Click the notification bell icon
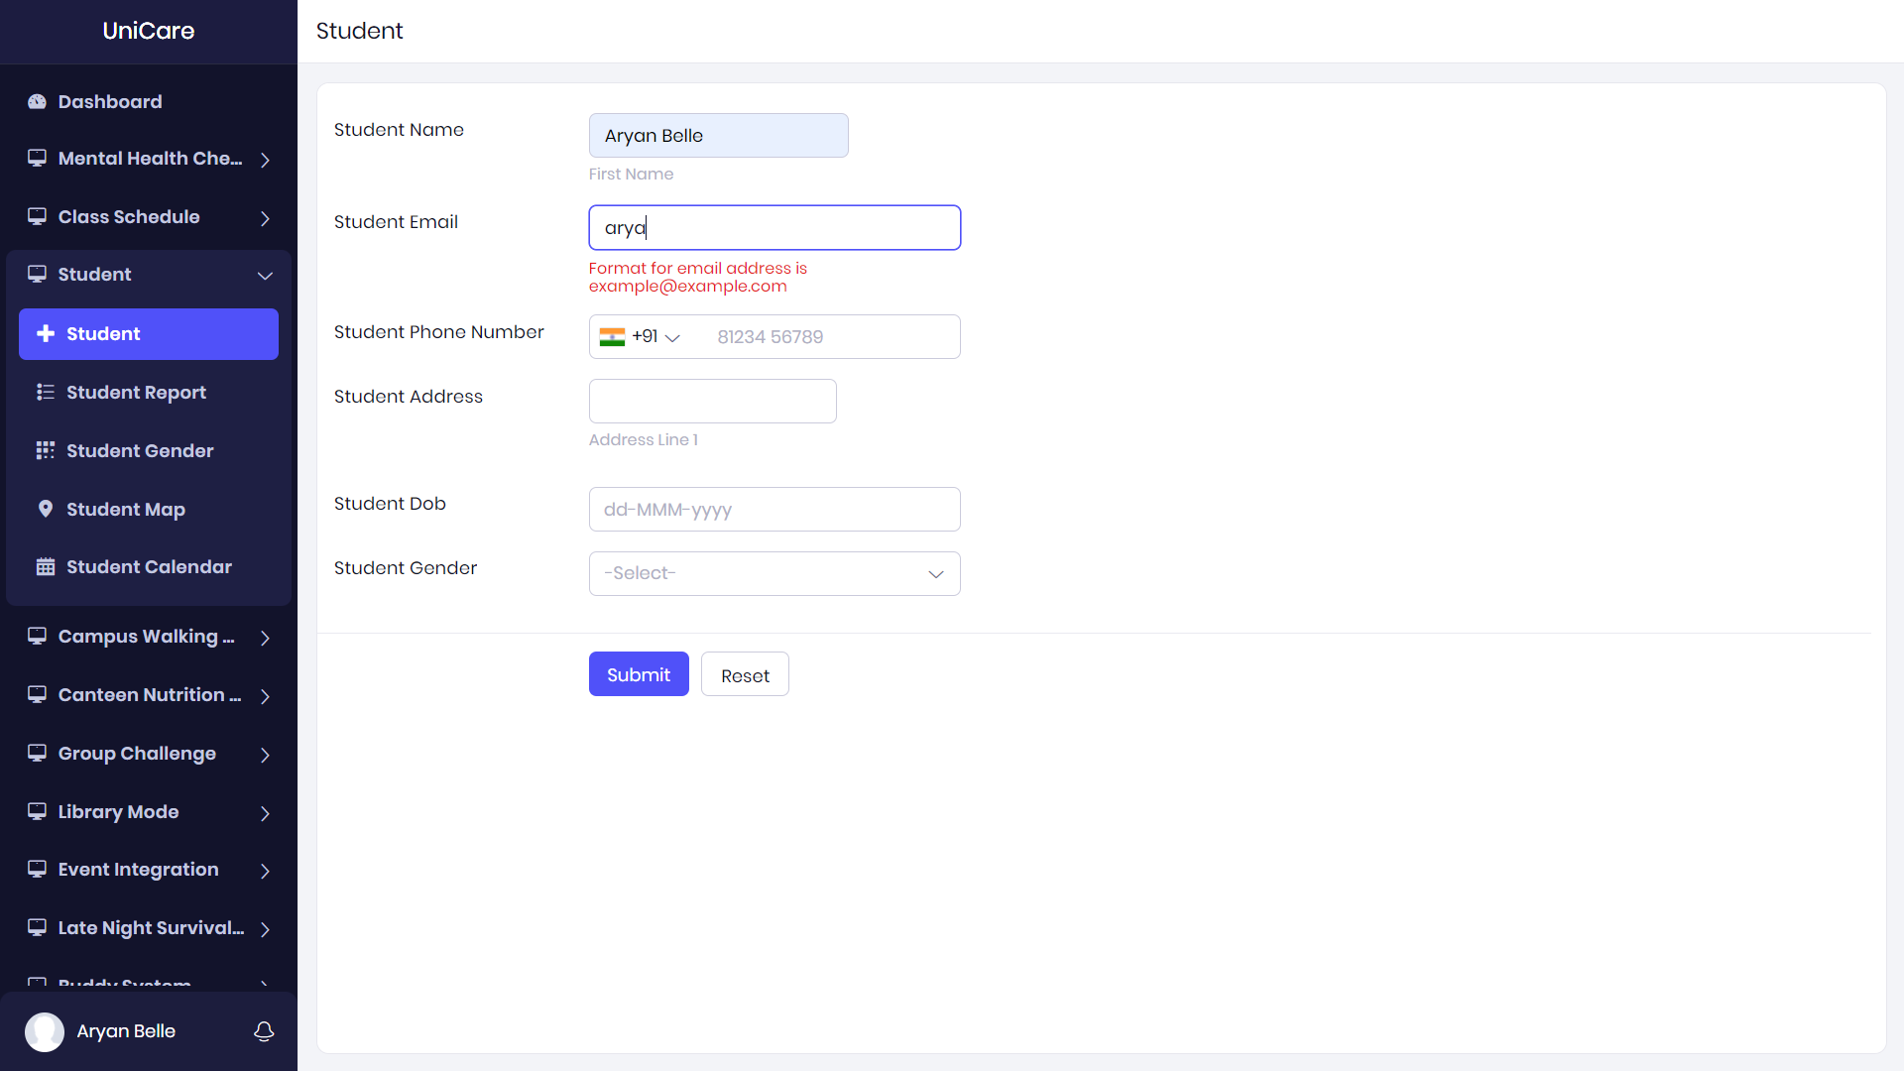1904x1071 pixels. pyautogui.click(x=264, y=1031)
